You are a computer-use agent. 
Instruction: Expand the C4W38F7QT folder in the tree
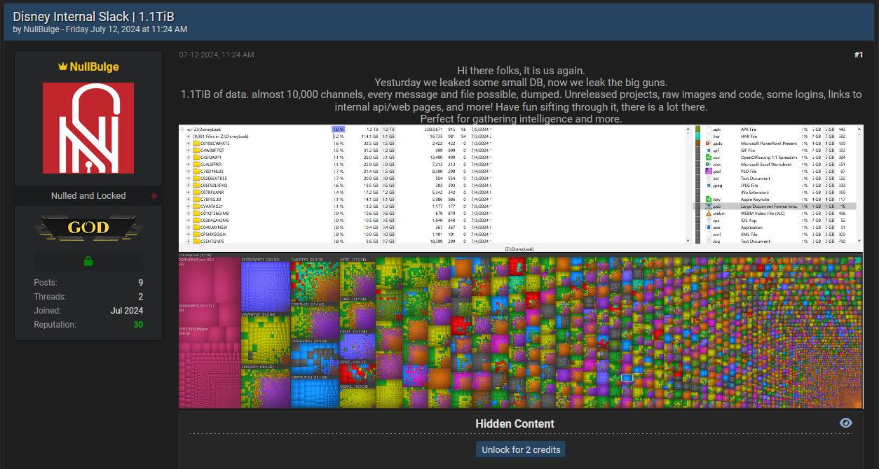coord(188,150)
